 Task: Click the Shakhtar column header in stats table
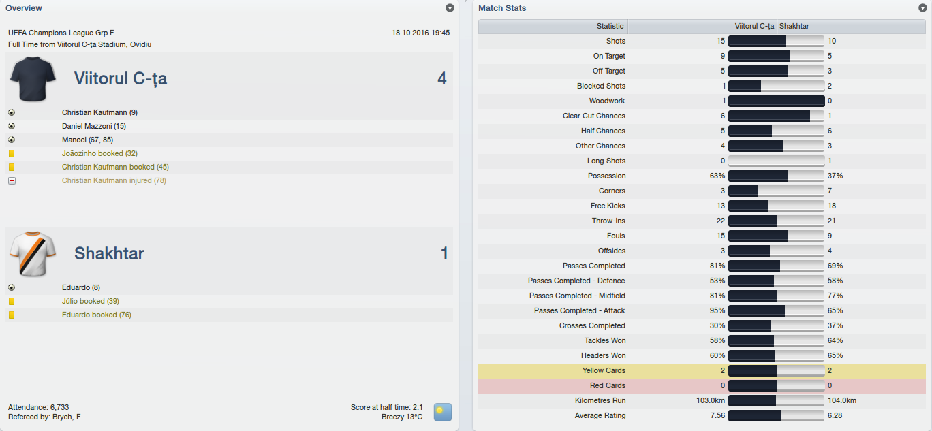[794, 26]
